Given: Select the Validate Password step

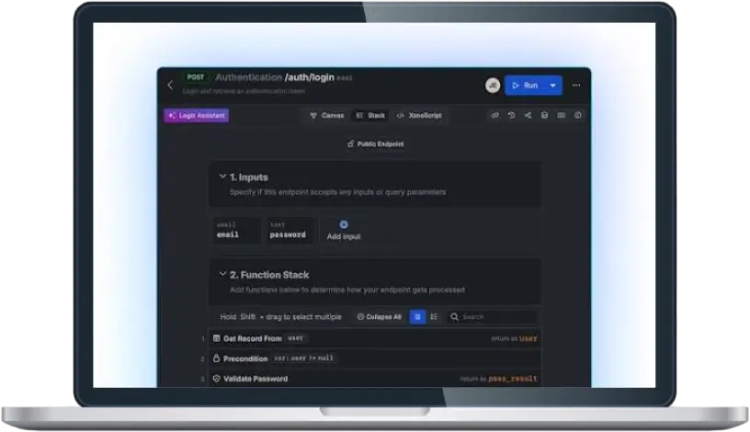Looking at the screenshot, I should point(376,379).
